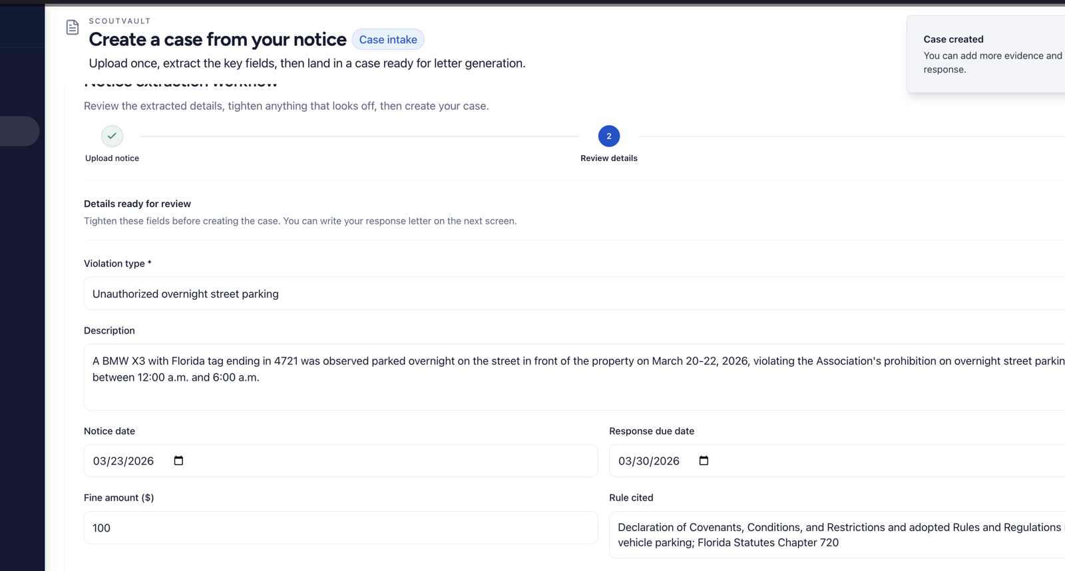
Task: Click 'Create a case from your notice' title
Action: pyautogui.click(x=218, y=40)
